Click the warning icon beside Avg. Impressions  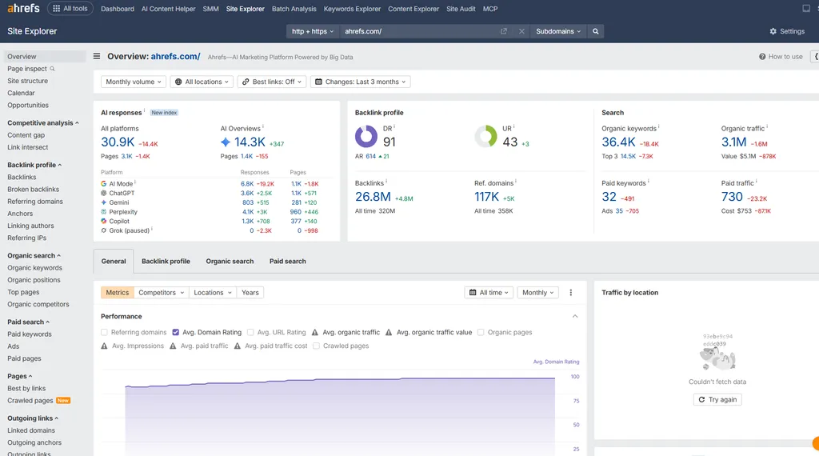(104, 346)
